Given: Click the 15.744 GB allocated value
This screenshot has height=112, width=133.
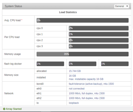Looking at the screenshot, I should coord(75,71).
